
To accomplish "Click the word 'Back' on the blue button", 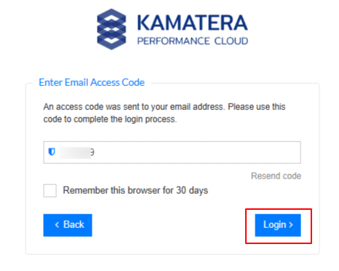I will [73, 224].
